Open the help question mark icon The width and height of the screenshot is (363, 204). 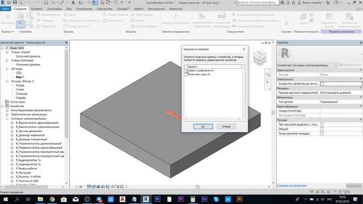[336, 2]
